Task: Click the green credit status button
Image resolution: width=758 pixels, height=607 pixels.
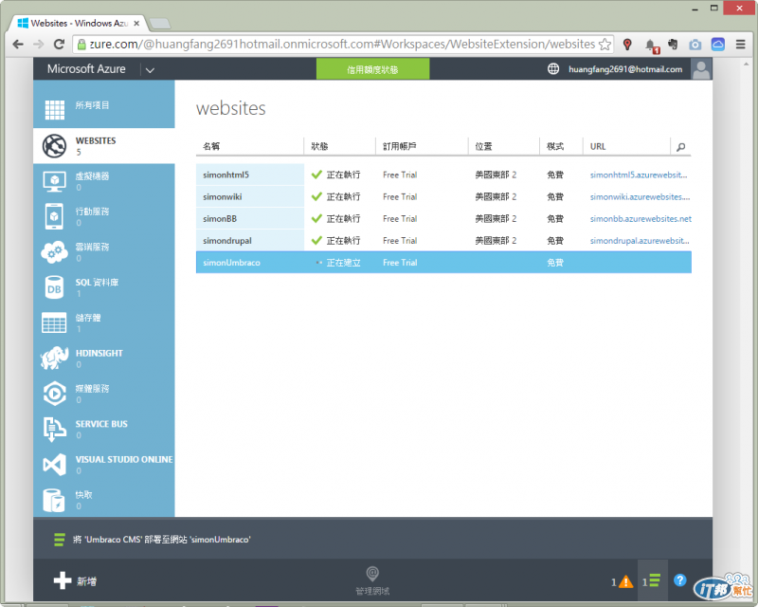Action: click(372, 68)
